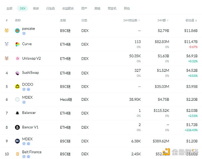The height and width of the screenshot is (159, 202).
Task: Click the pancake token logo
Action: tap(18, 31)
